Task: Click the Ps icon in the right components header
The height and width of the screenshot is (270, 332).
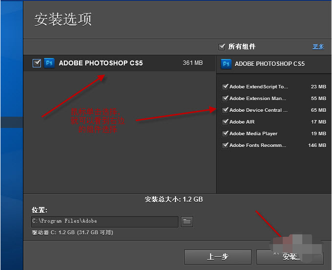Action: point(226,64)
